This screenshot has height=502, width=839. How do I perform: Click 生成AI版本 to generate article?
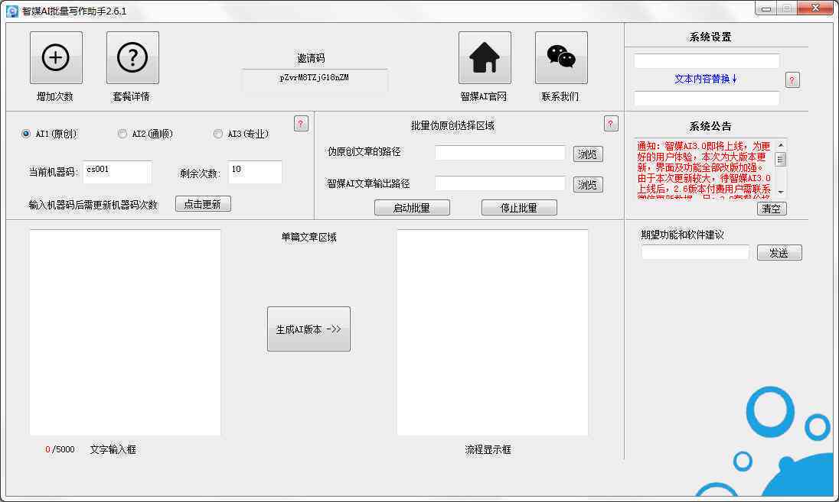click(x=309, y=329)
